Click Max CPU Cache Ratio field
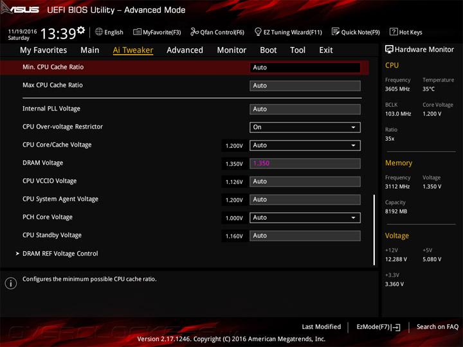Viewport: 463px width, 347px height. point(305,85)
